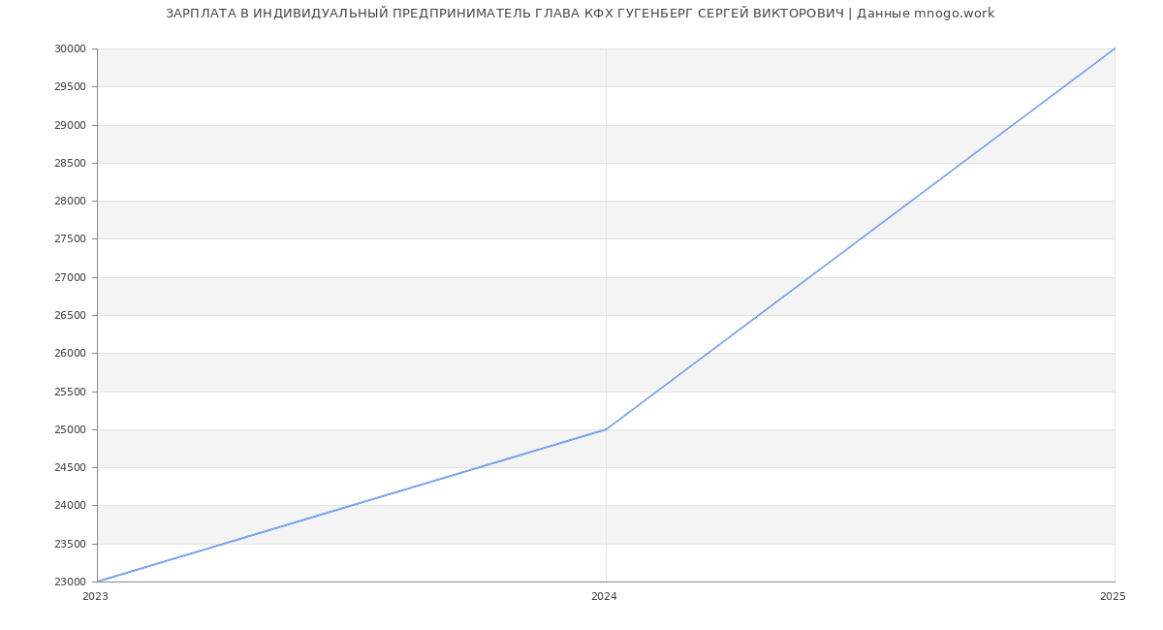The width and height of the screenshot is (1163, 630).
Task: Click the chart title text at top
Action: click(580, 14)
